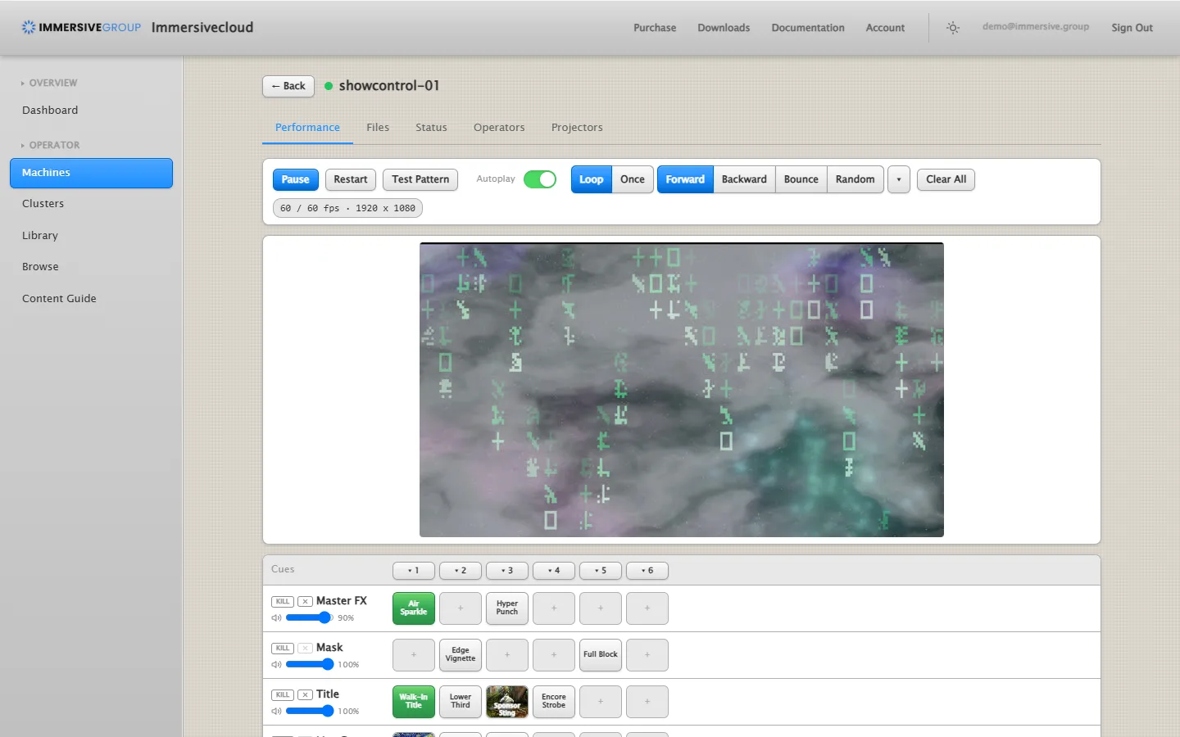The width and height of the screenshot is (1180, 737).
Task: Add a cue in Master FX column 2
Action: tap(461, 608)
